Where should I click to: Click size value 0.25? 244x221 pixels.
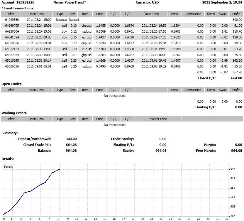click(x=74, y=66)
